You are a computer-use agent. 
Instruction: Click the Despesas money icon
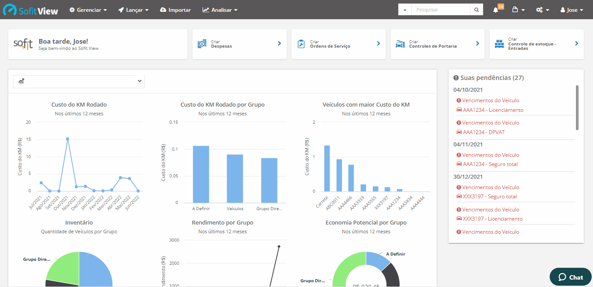point(202,44)
